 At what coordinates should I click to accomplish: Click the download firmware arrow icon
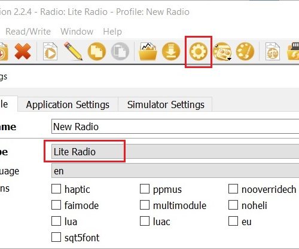[171, 51]
